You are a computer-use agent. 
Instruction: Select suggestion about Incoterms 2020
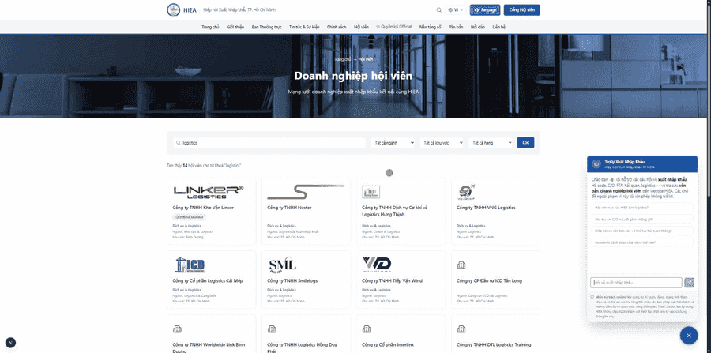[x=642, y=242]
